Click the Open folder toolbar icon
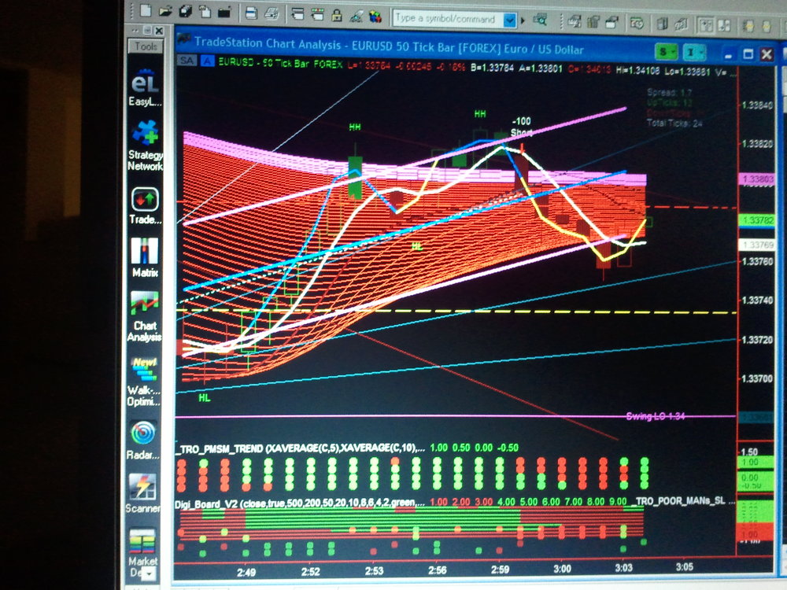The width and height of the screenshot is (787, 590). tap(165, 11)
